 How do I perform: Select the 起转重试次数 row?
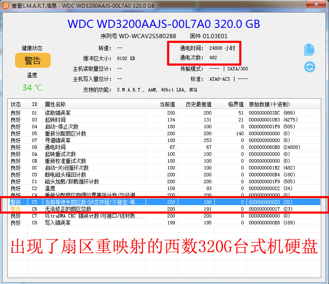tap(164, 154)
